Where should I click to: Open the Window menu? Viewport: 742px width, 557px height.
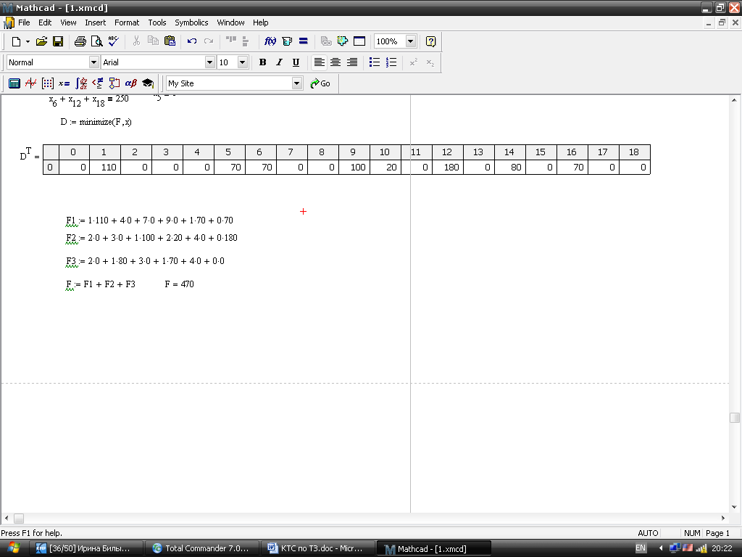point(230,22)
